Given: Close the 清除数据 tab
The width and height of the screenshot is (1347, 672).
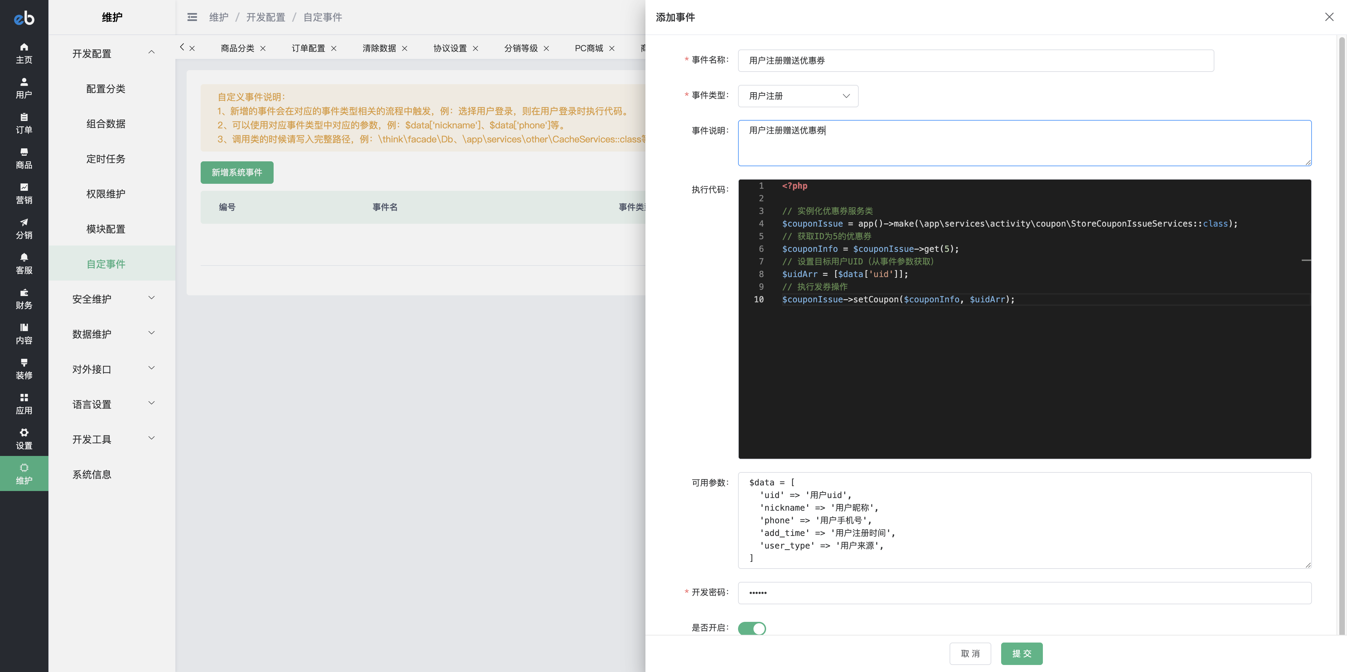Looking at the screenshot, I should coord(405,49).
